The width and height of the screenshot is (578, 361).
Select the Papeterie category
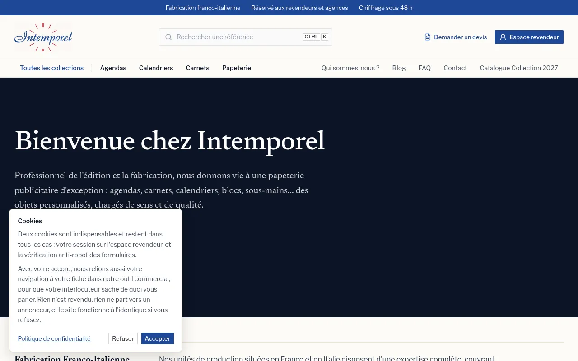(237, 68)
